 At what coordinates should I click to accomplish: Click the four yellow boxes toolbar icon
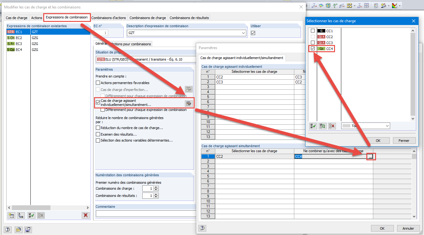click(x=349, y=6)
